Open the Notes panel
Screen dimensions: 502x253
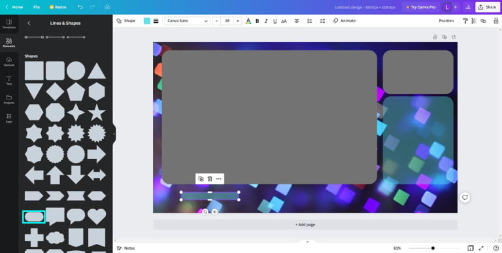pyautogui.click(x=125, y=248)
